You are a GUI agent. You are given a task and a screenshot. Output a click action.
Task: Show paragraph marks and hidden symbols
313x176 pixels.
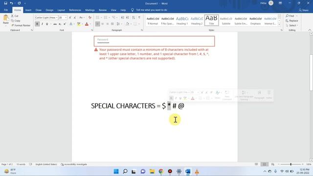pyautogui.click(x=139, y=18)
